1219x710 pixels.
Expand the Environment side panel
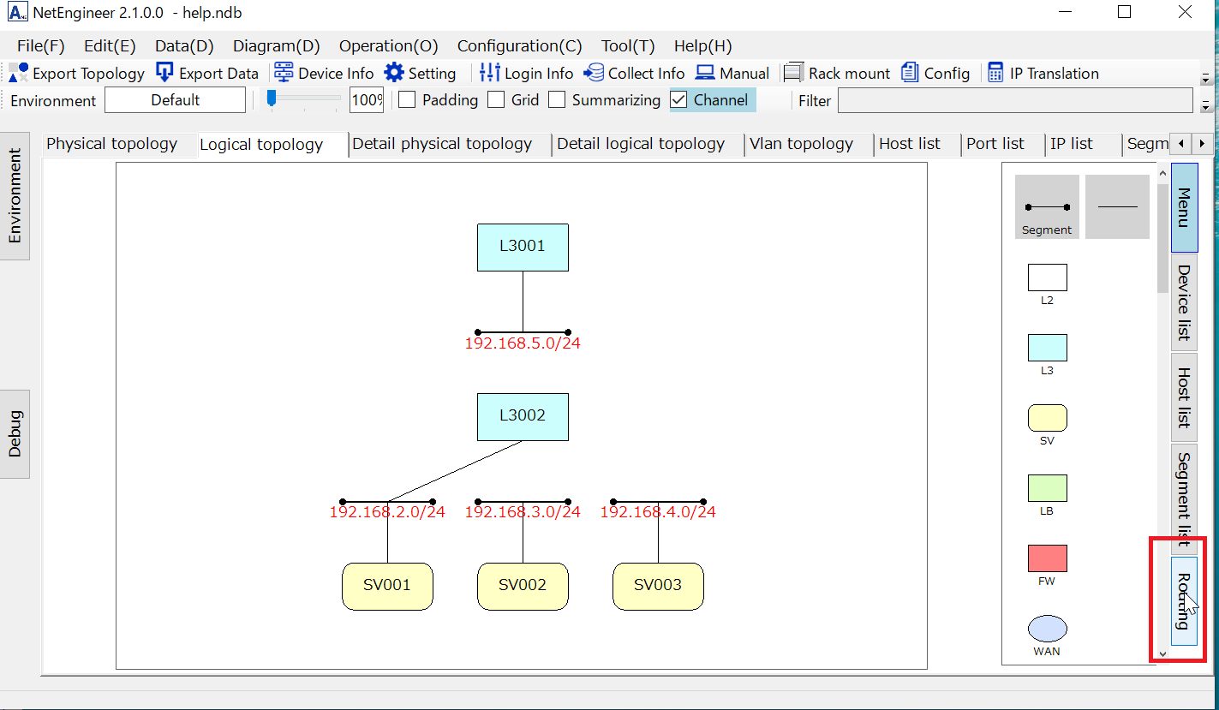click(15, 196)
